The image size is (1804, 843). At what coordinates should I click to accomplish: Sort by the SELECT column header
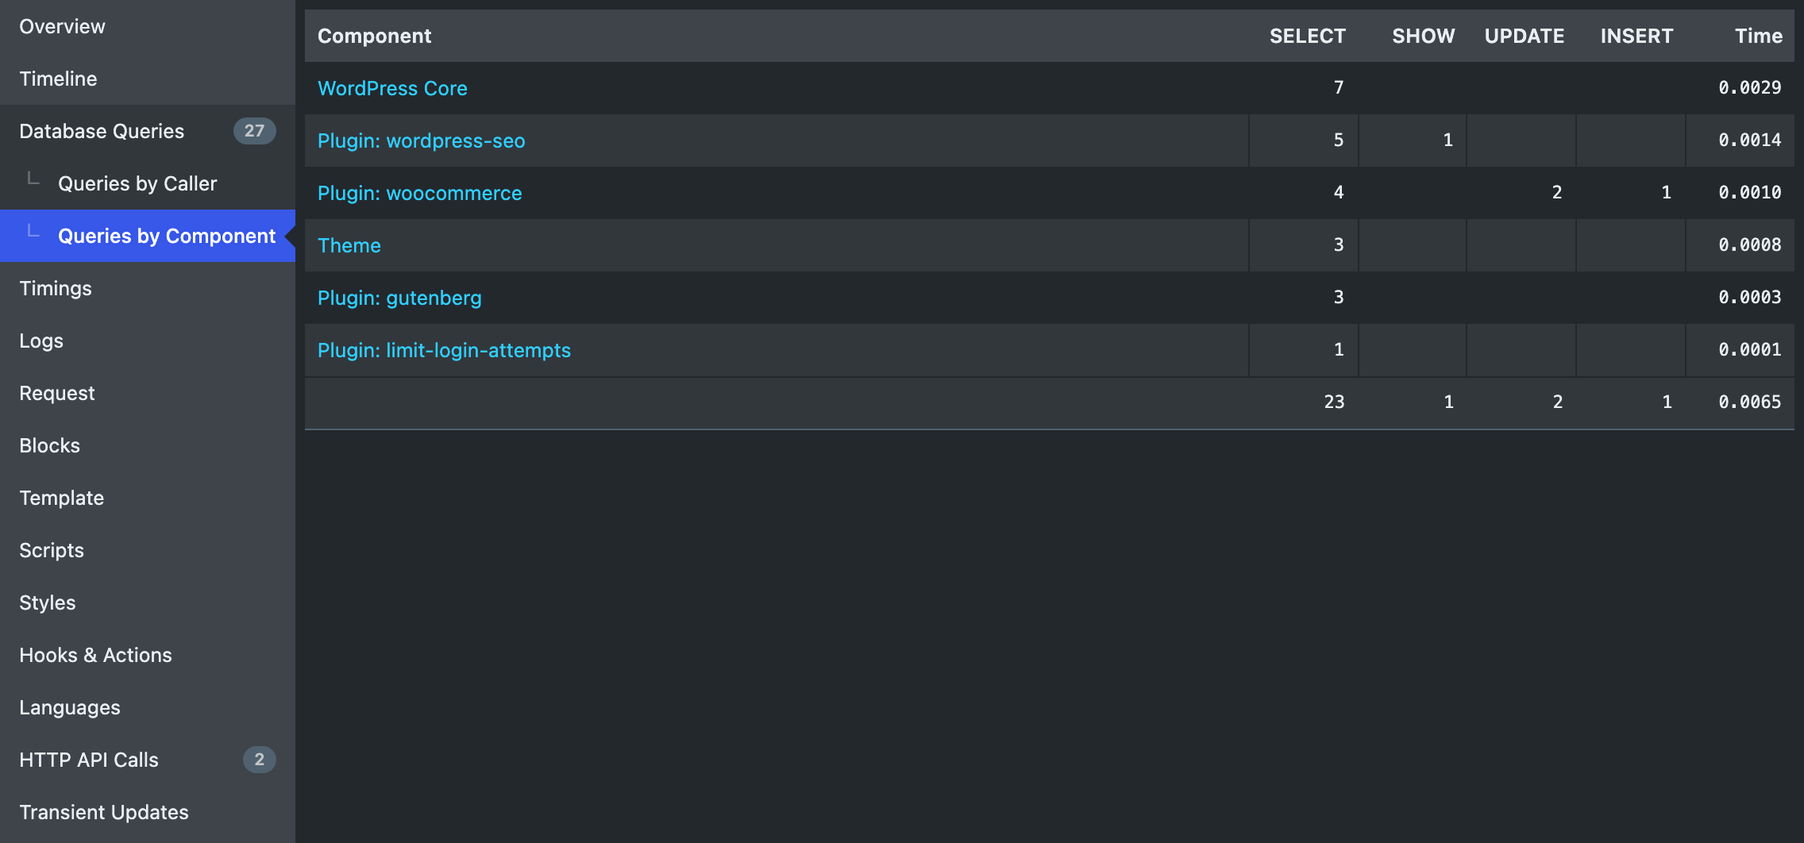click(x=1307, y=36)
